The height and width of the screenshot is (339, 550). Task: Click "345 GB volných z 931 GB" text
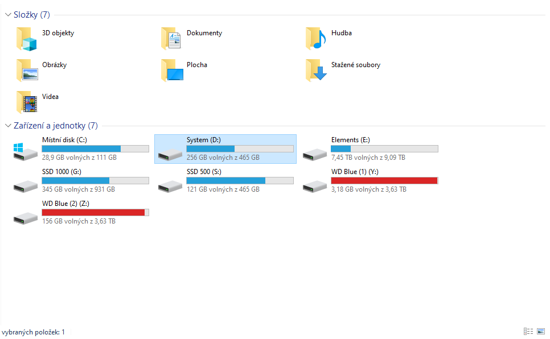[78, 189]
